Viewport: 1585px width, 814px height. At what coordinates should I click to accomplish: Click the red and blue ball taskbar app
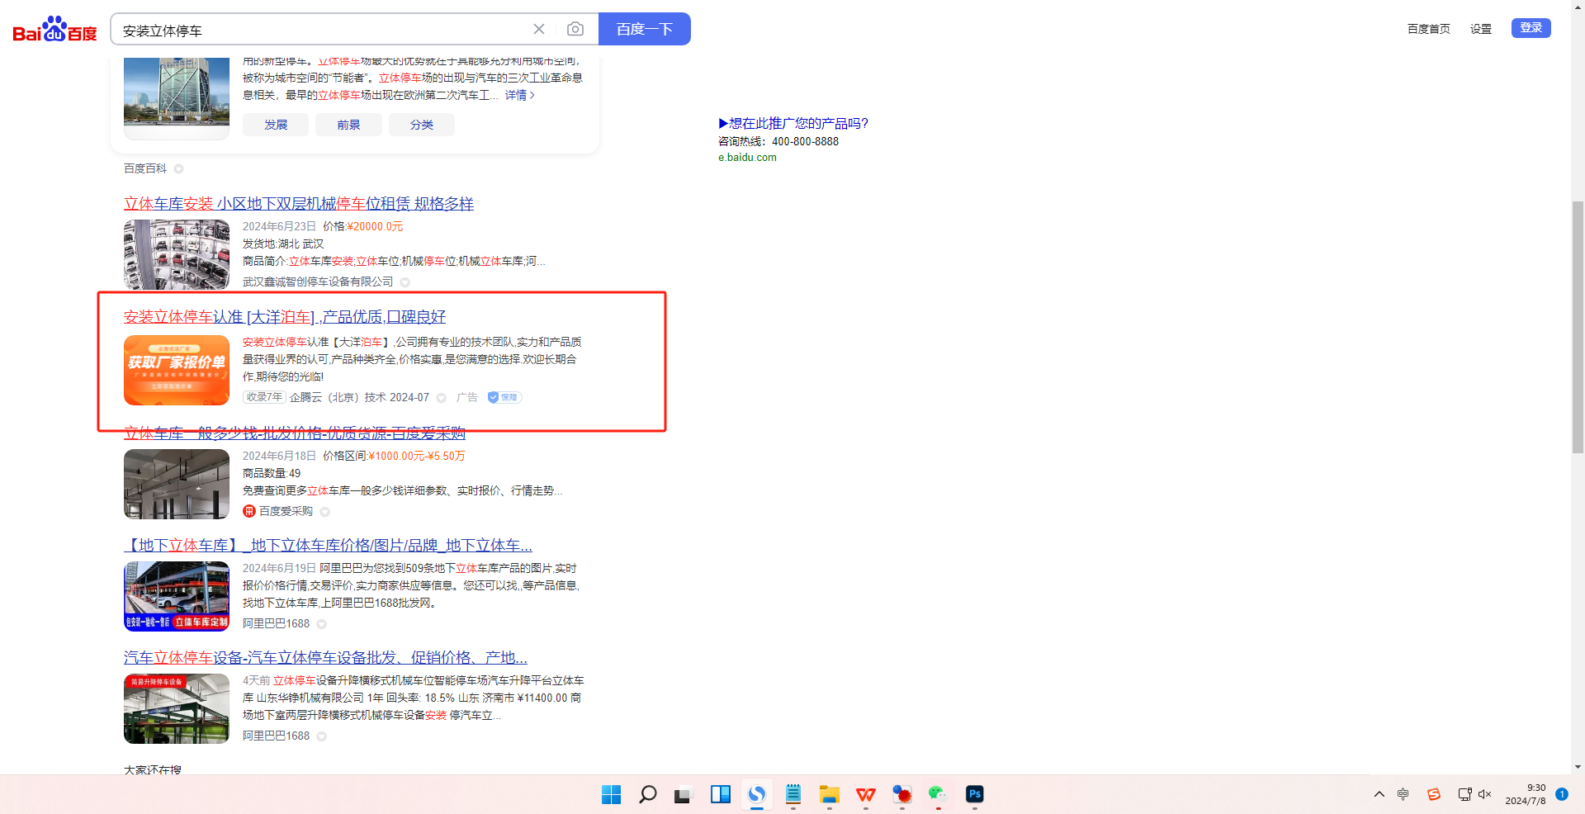point(902,794)
